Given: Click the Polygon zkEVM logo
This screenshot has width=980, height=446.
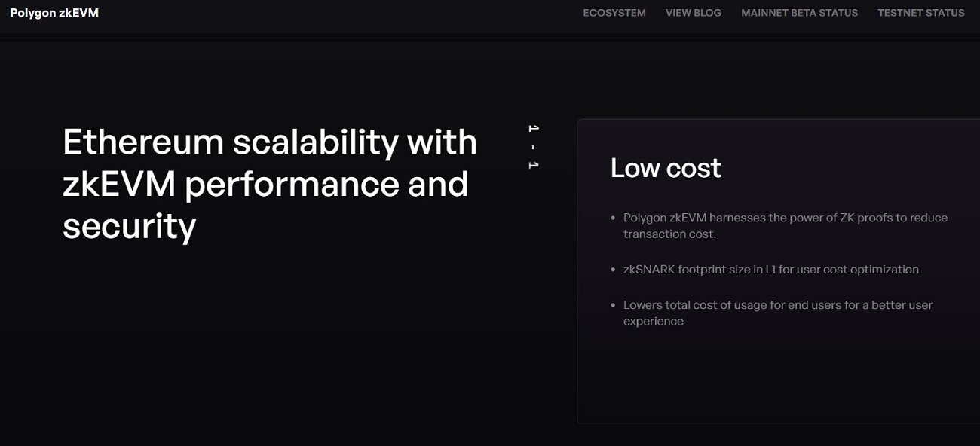Looking at the screenshot, I should [54, 13].
